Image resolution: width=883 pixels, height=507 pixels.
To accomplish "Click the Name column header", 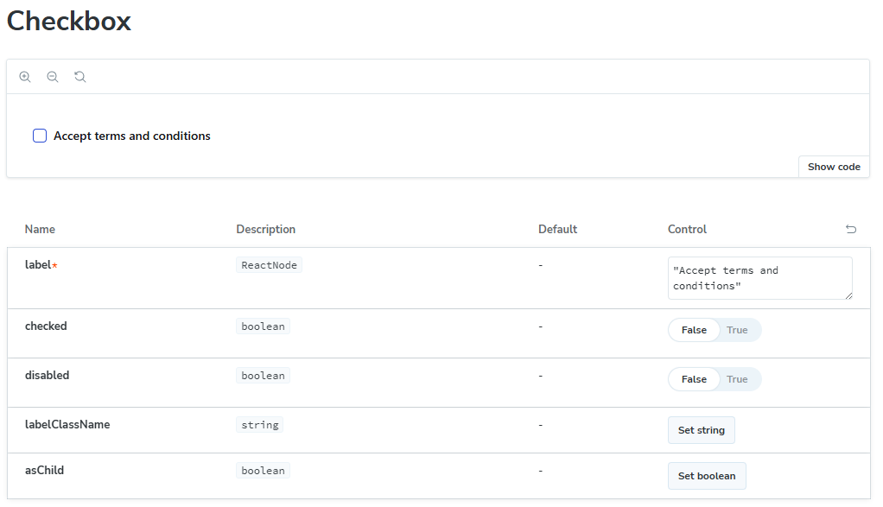I will pyautogui.click(x=40, y=230).
